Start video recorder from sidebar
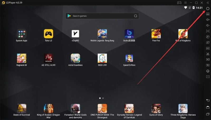This screenshot has width=211, height=120. pos(208,59)
